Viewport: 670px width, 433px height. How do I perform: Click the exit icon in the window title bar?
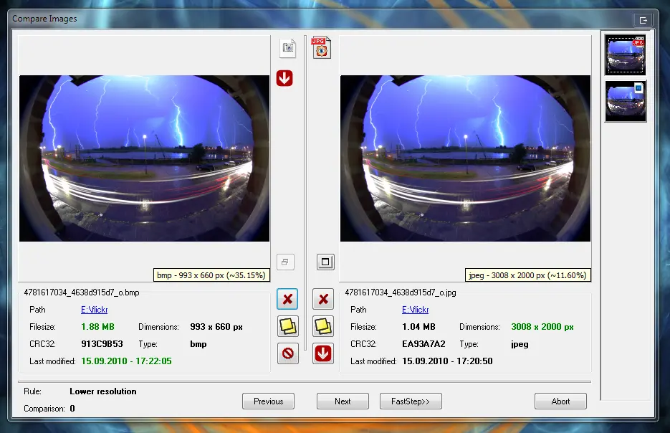click(643, 20)
